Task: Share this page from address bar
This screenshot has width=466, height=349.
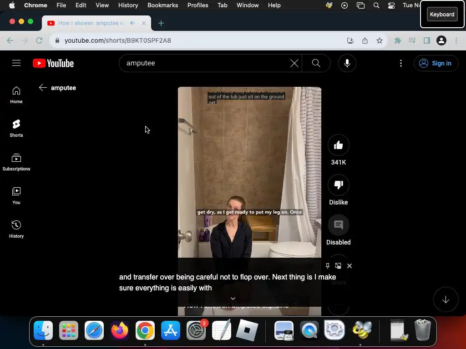Action: point(365,40)
